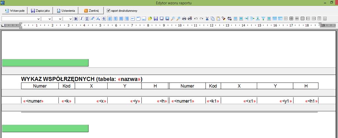Image resolution: width=338 pixels, height=138 pixels.
Task: Select the «nazwa» field in the heading
Action: [129, 79]
